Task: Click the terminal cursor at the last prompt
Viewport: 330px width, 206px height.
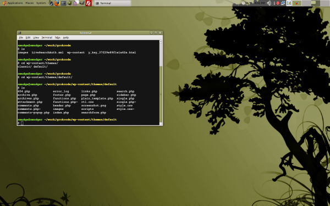Action: 23,123
